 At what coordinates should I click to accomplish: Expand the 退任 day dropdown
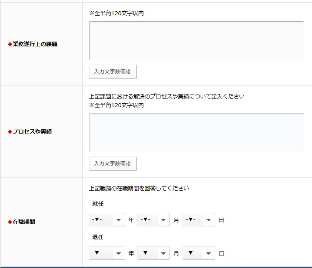(x=199, y=253)
